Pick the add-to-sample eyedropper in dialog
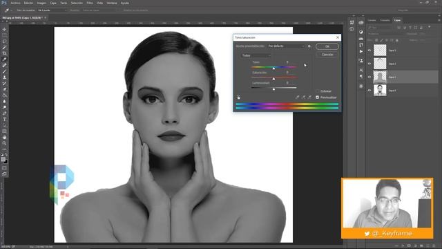442x249 pixels. point(304,97)
